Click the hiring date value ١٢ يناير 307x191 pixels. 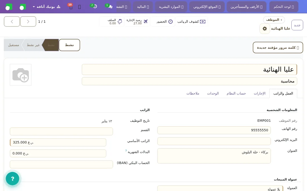point(107,121)
